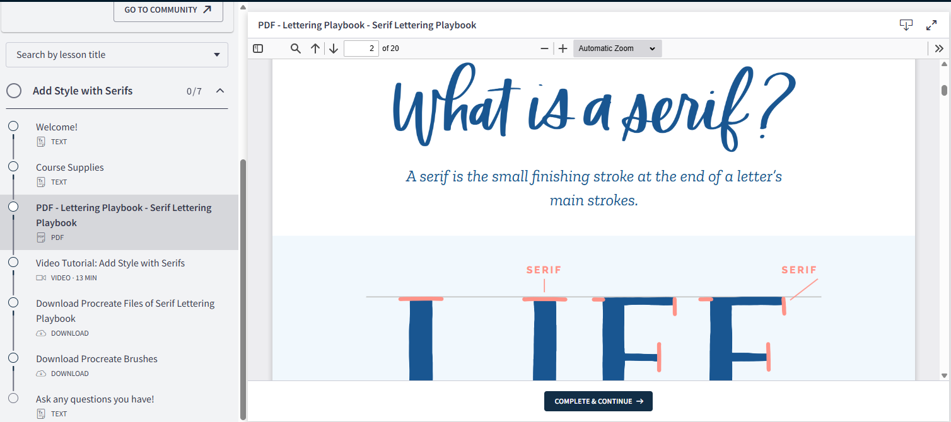Go to previous PDF page arrow

315,48
